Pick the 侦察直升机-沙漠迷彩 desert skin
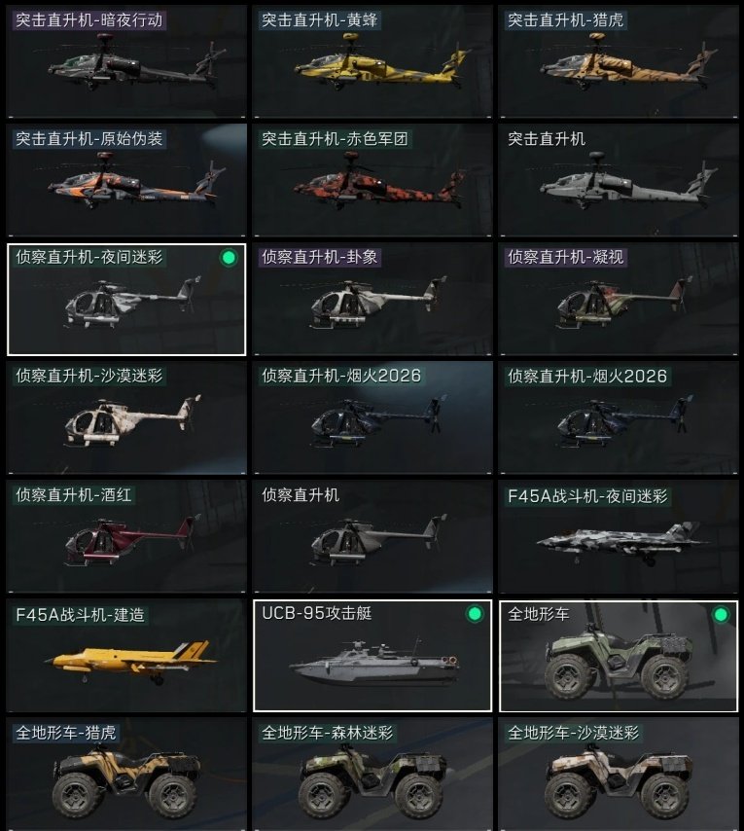Viewport: 744px width, 831px height. pyautogui.click(x=126, y=417)
